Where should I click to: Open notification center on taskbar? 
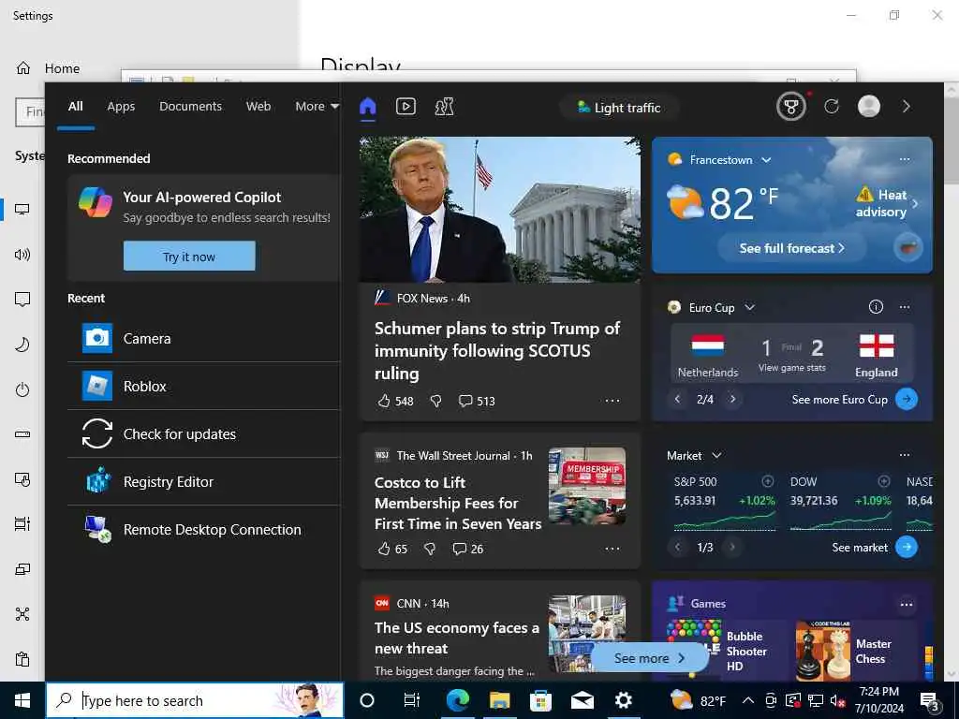(x=928, y=701)
